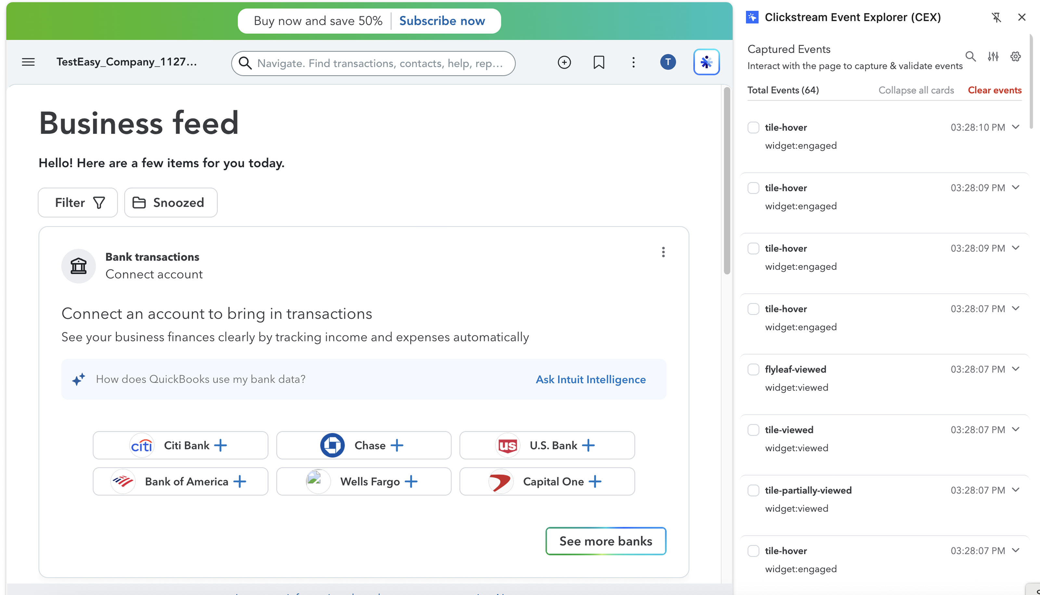This screenshot has width=1040, height=595.
Task: Click the Intuit Intelligence sparkle icon
Action: 79,379
